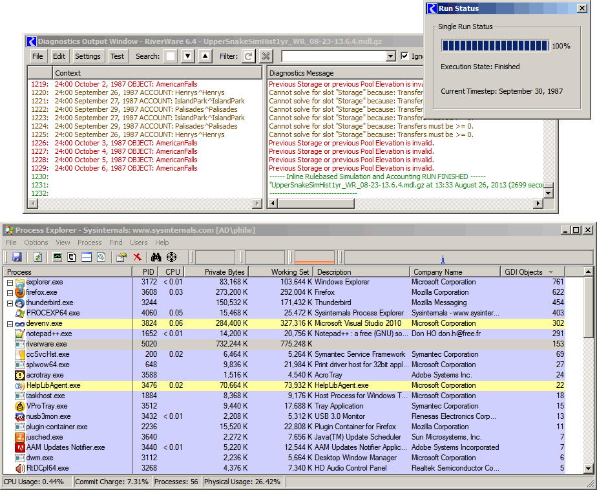Screen dimensions: 597x490
Task: Click the Working Set column header
Action: pos(281,272)
